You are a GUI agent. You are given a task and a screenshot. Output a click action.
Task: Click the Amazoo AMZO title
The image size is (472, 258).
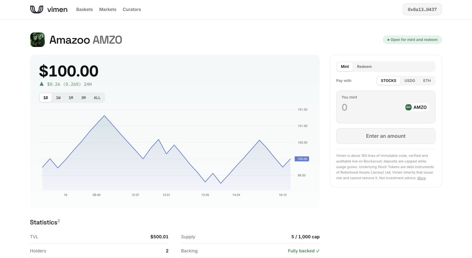(x=86, y=40)
